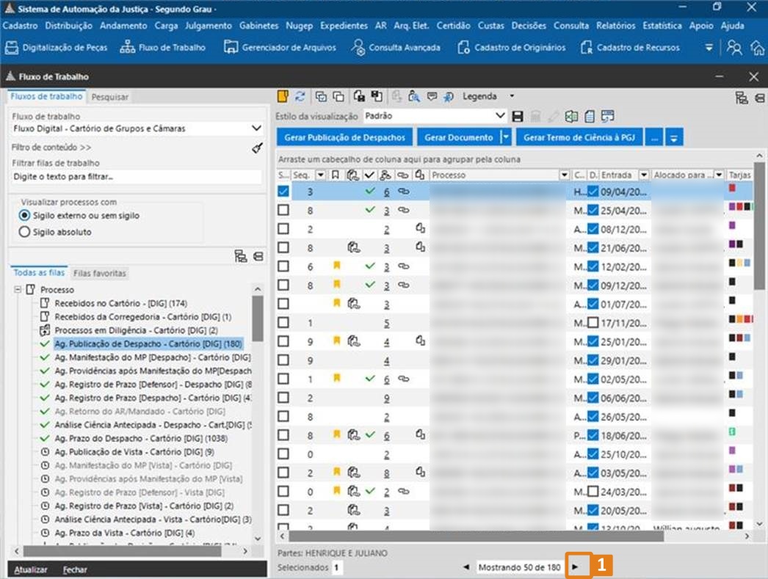Viewport: 768px width, 579px height.
Task: Click the home icon at top right
Action: point(758,48)
